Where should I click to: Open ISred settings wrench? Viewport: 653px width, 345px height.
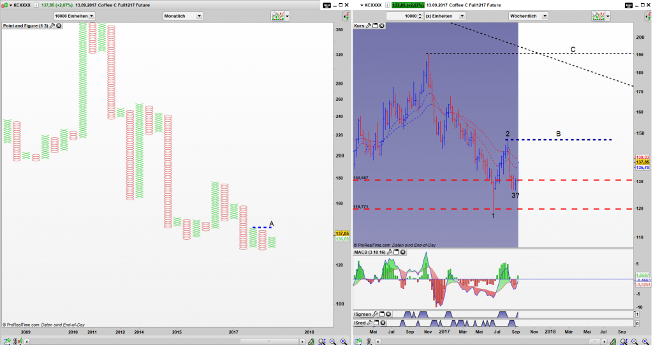(x=370, y=323)
